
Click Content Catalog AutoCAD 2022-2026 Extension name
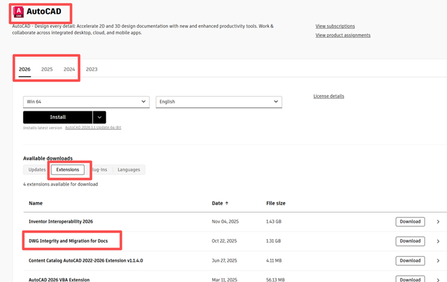[x=86, y=261]
